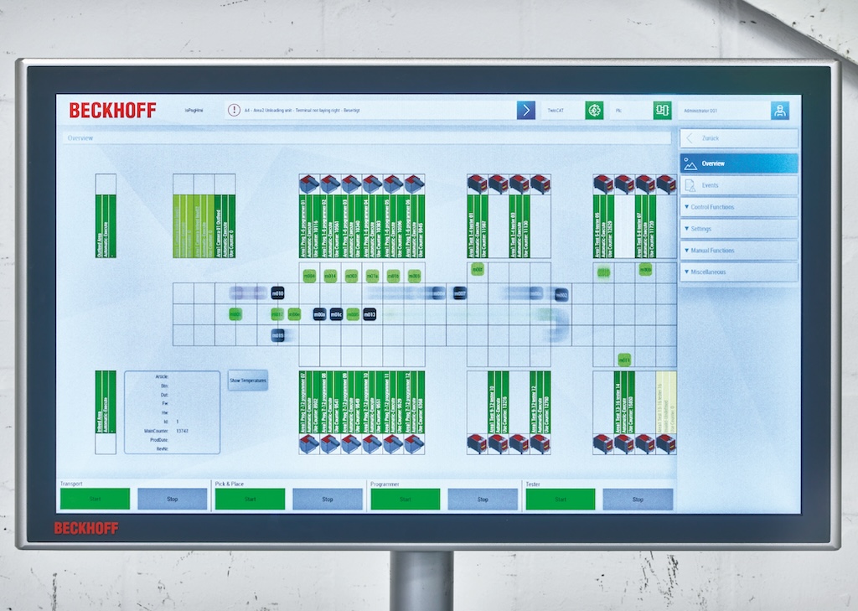Open next alarm with blue arrow button
The width and height of the screenshot is (858, 611).
point(526,110)
